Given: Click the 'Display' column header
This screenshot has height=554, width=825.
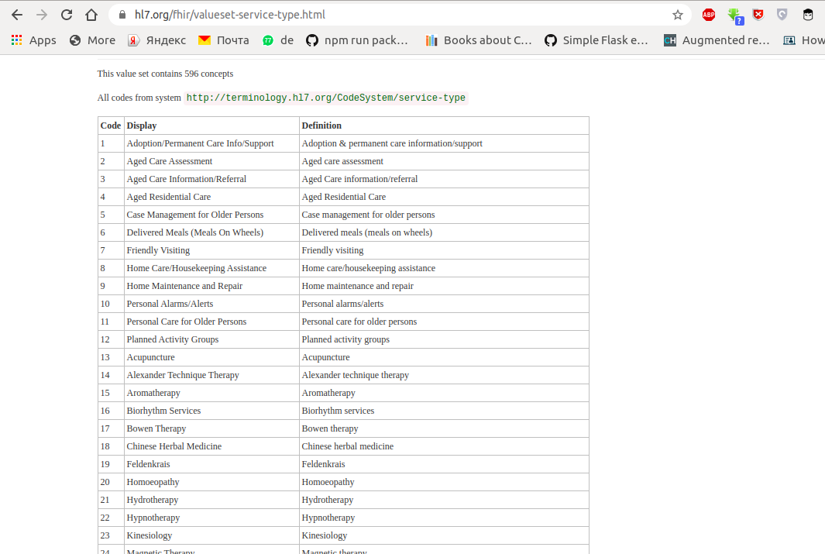Looking at the screenshot, I should (x=211, y=126).
